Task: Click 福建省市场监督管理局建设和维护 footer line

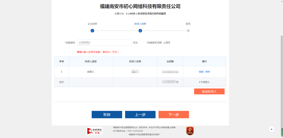Action: pos(144,135)
